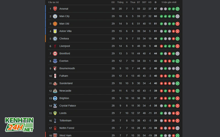Viewport: 220px width, 137px height.
Task: Click Man Utd's most recent red loss indicator
Action: click(x=178, y=24)
